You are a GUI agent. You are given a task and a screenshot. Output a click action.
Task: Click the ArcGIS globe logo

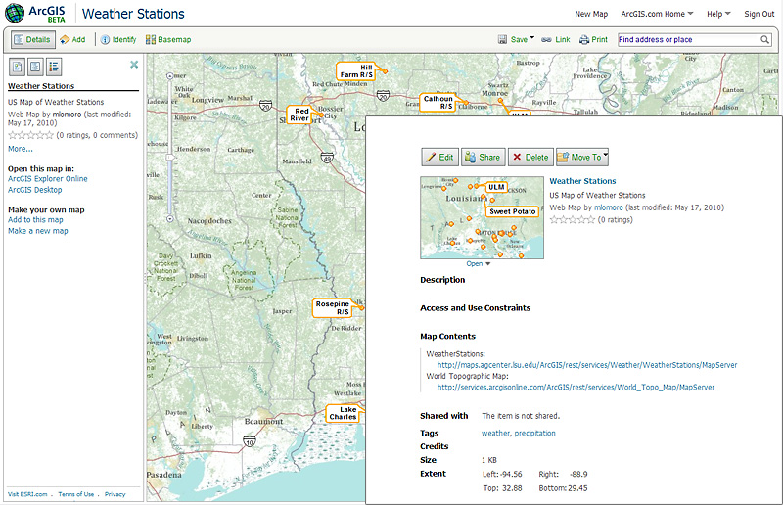15,13
